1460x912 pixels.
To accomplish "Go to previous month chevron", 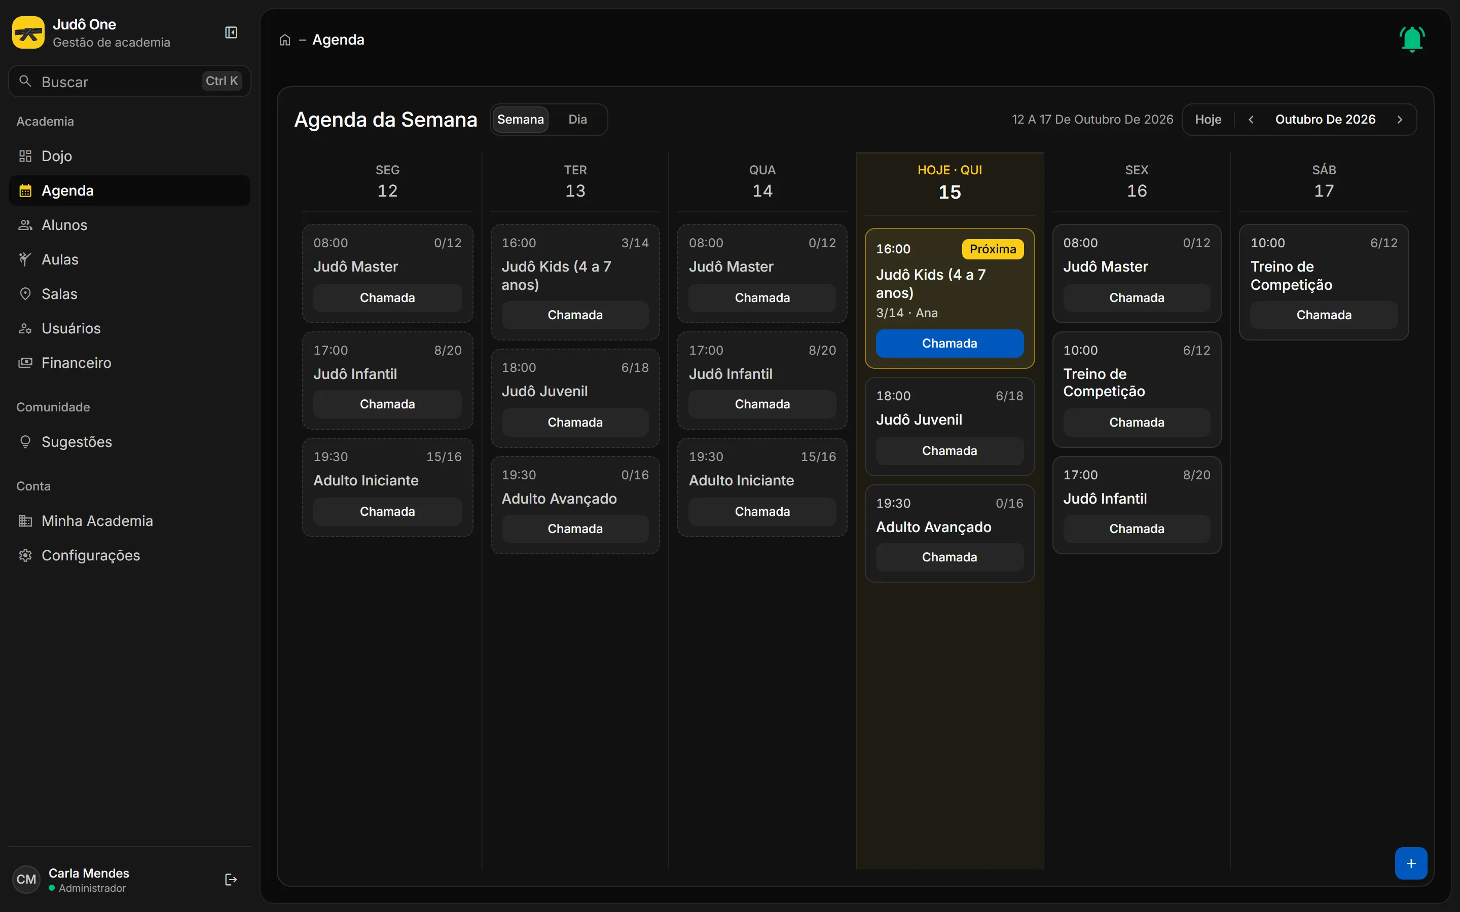I will click(x=1251, y=120).
